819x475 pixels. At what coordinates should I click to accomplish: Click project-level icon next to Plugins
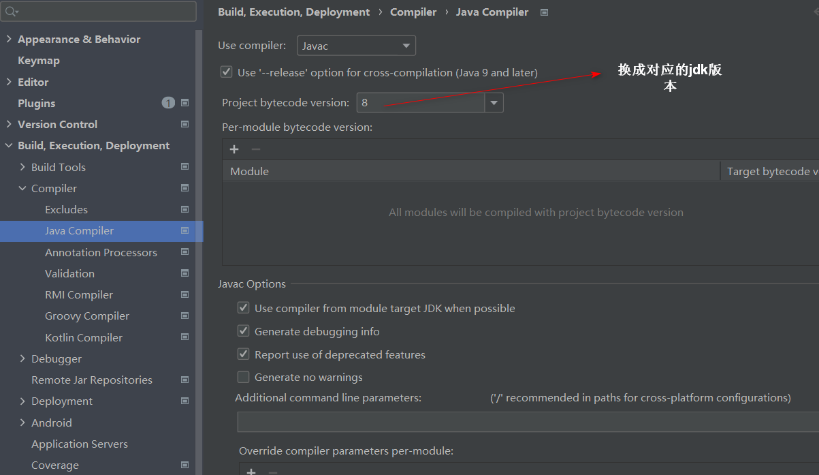click(184, 103)
